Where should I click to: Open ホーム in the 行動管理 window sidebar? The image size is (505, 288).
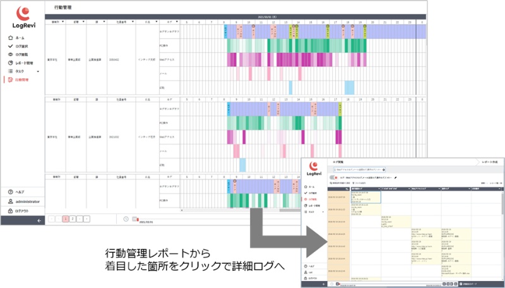16,38
